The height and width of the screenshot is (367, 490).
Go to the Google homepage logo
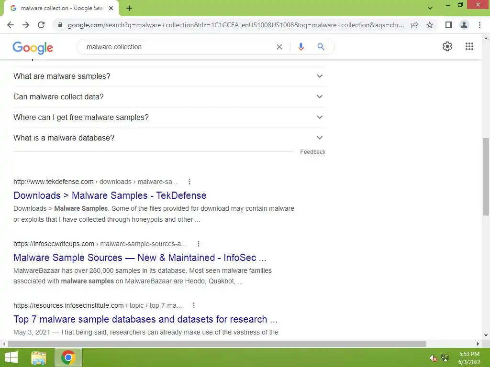[33, 47]
